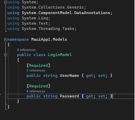Place cursor on the Password property name

tap(70, 96)
